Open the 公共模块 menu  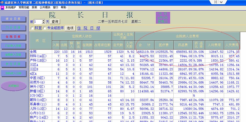[45, 7]
